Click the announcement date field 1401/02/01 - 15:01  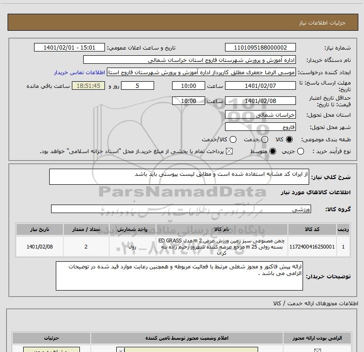[69, 47]
